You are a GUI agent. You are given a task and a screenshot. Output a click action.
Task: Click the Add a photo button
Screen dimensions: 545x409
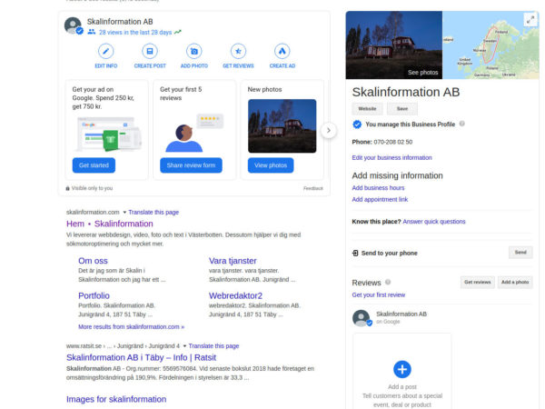(x=515, y=282)
